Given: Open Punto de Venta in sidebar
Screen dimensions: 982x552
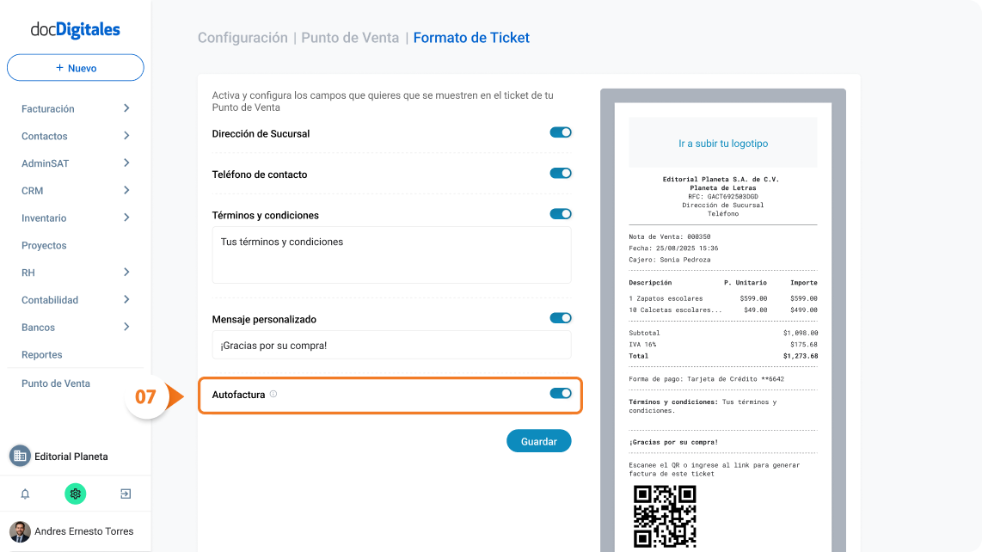Looking at the screenshot, I should coord(56,383).
